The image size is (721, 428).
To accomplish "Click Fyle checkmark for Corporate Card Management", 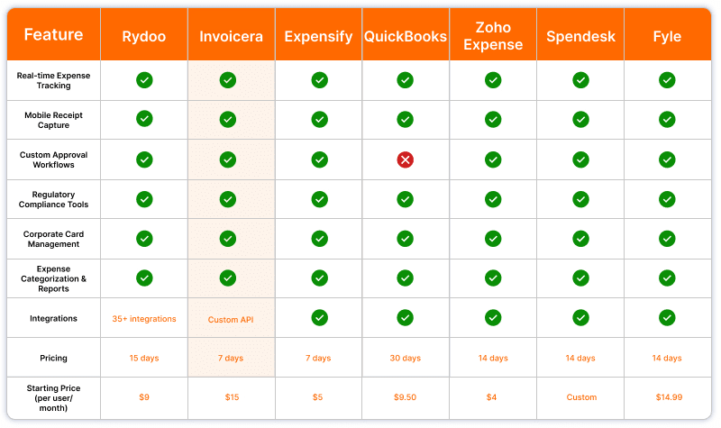I will click(667, 239).
